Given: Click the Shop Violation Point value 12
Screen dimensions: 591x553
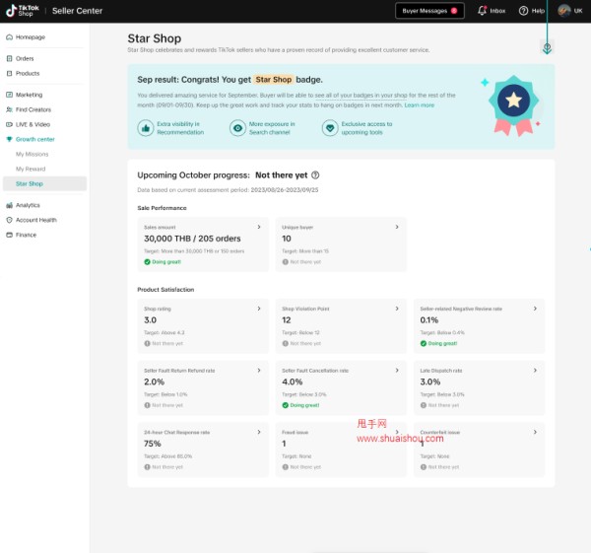Looking at the screenshot, I should click(x=287, y=320).
